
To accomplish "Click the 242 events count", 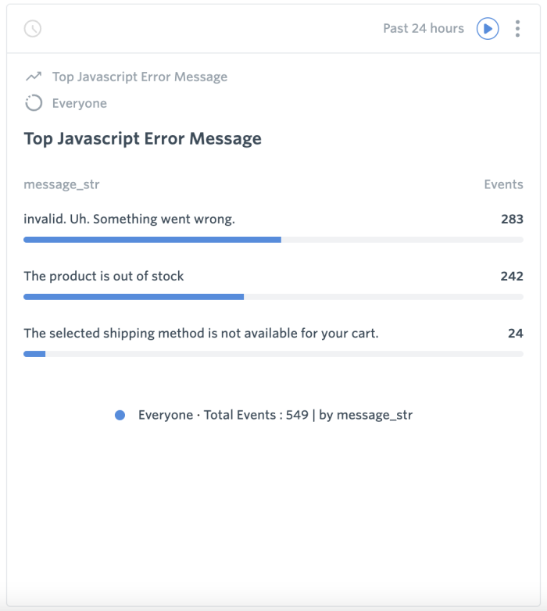I will (512, 277).
